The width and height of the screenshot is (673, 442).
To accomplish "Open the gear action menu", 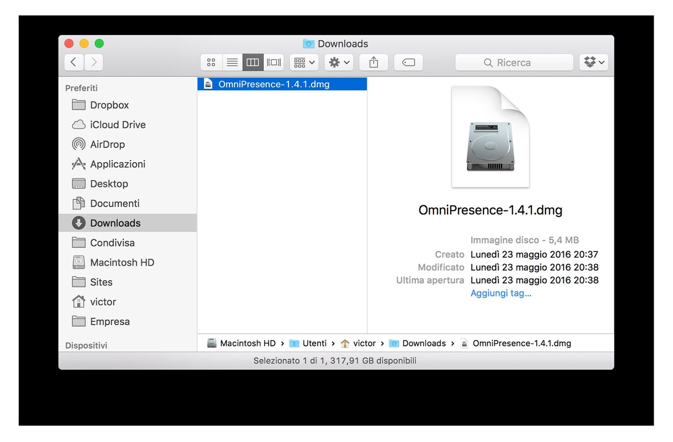I will [x=339, y=62].
